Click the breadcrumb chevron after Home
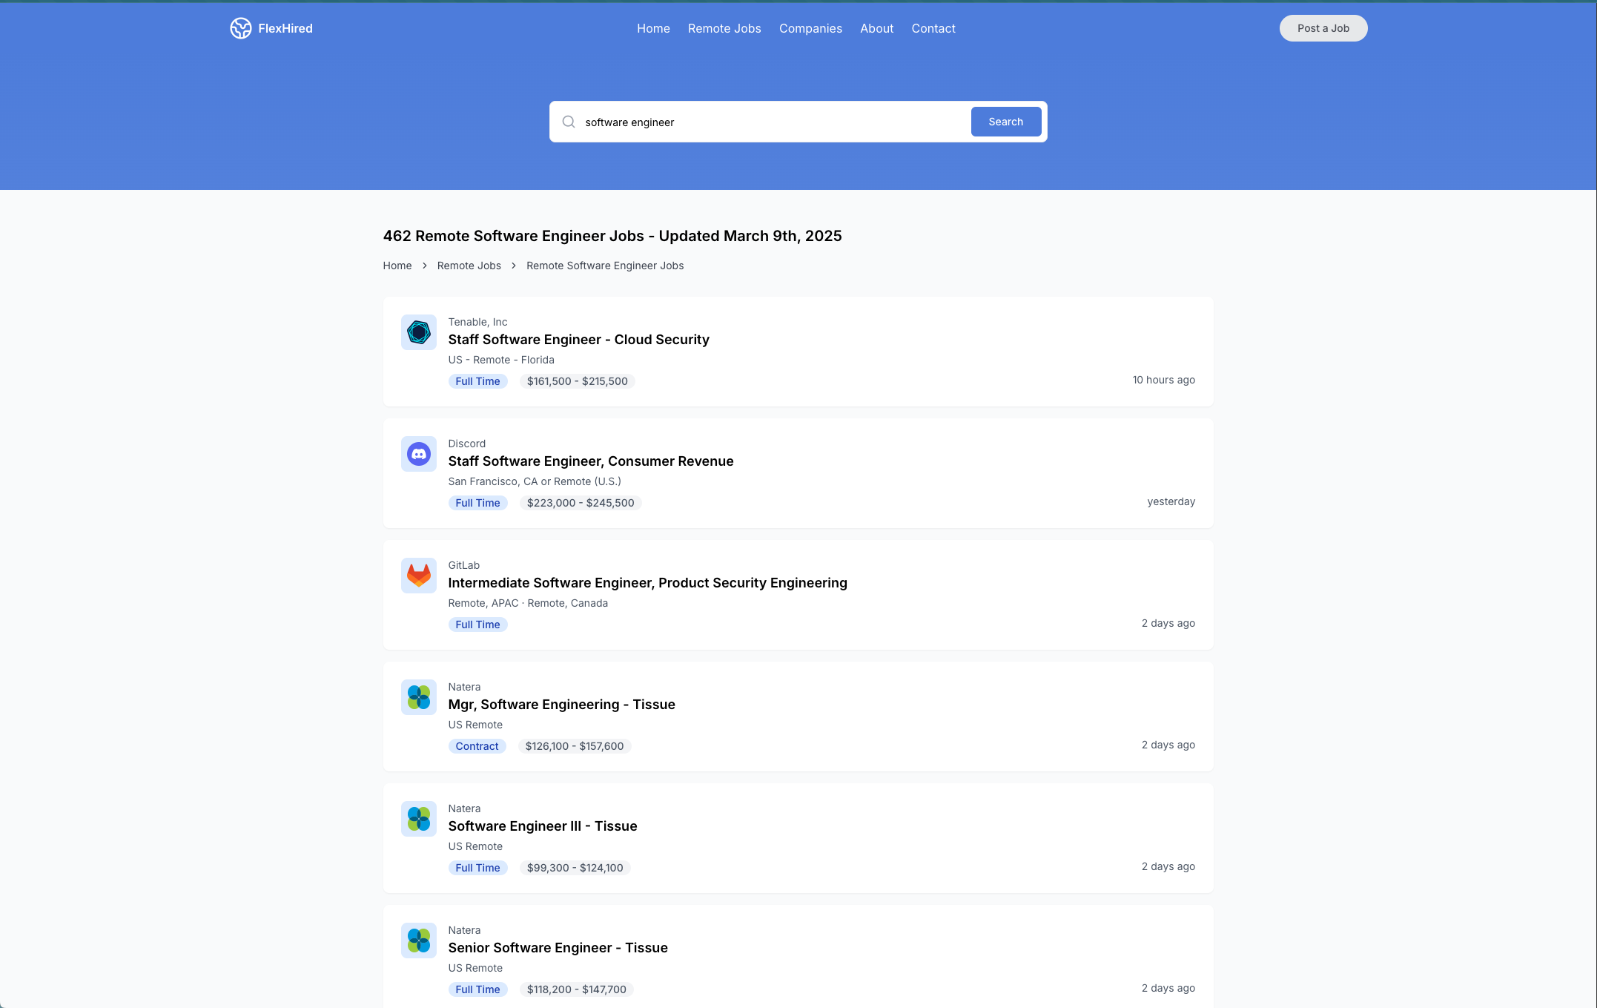The height and width of the screenshot is (1008, 1597). (x=425, y=266)
